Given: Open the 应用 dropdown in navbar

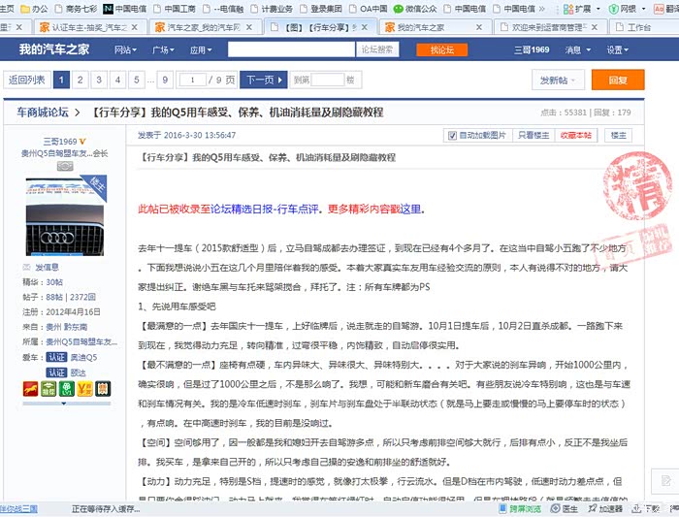Looking at the screenshot, I should coord(203,49).
